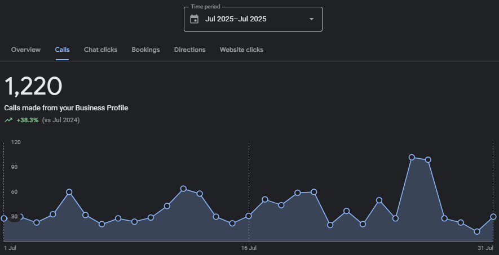Click the data point on the 16 Jul line
This screenshot has width=499, height=255.
click(x=249, y=216)
